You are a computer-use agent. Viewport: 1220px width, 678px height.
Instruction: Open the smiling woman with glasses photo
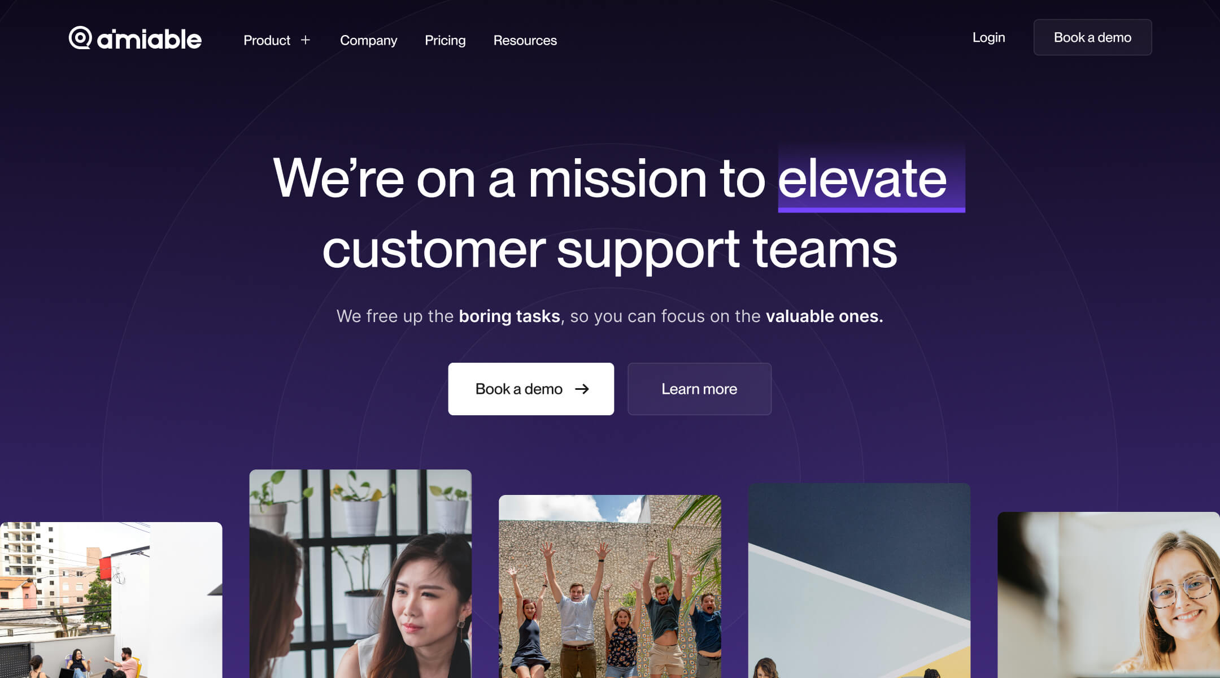pos(1109,595)
